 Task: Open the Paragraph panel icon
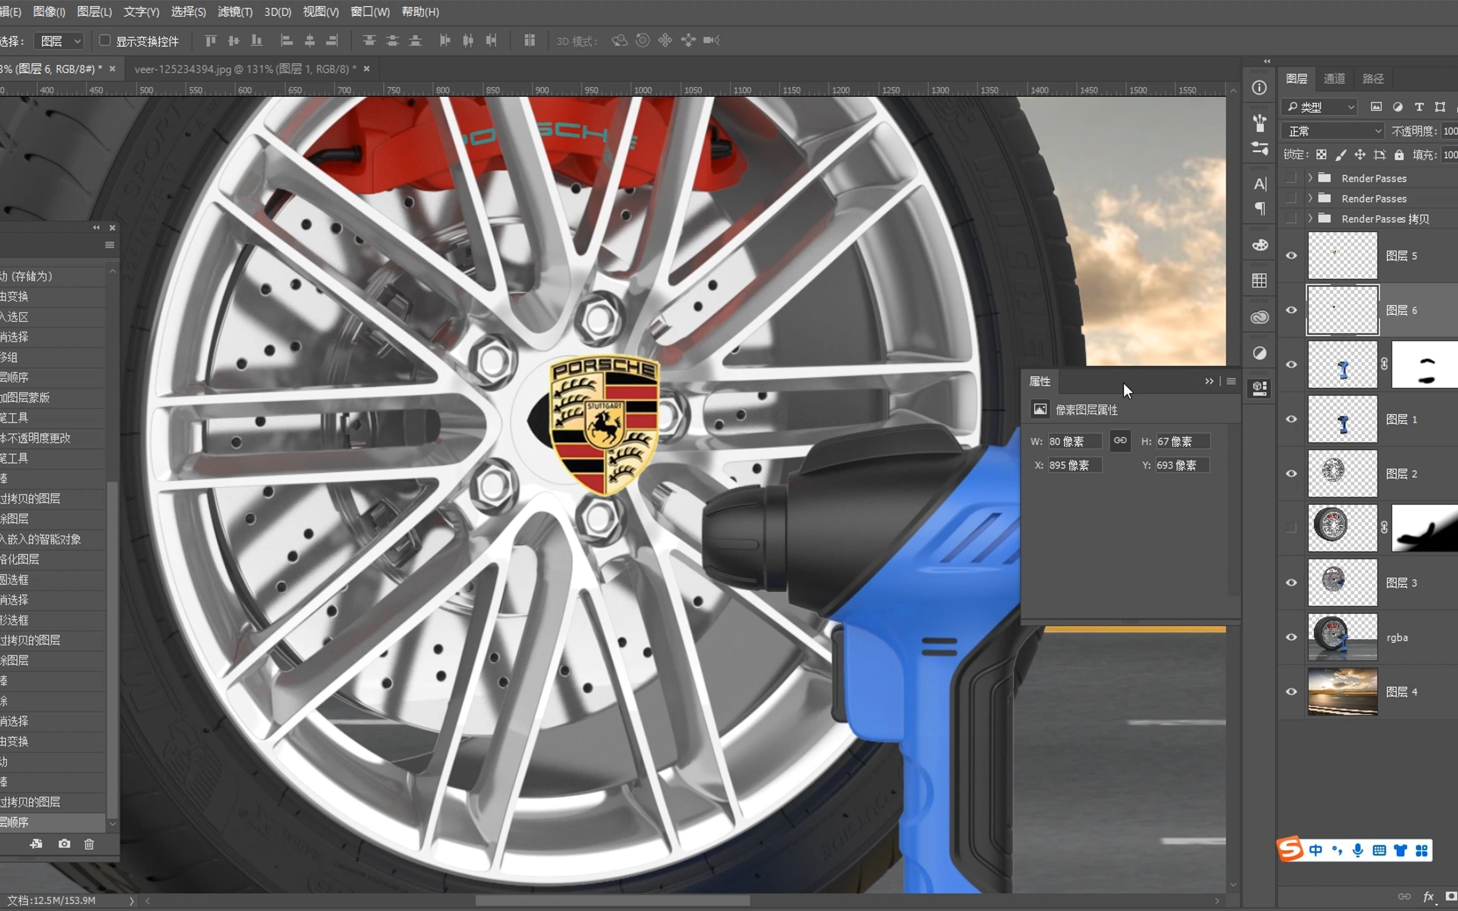point(1259,208)
